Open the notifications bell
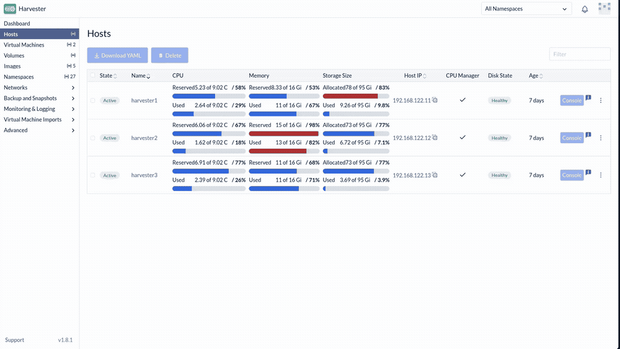 585,9
